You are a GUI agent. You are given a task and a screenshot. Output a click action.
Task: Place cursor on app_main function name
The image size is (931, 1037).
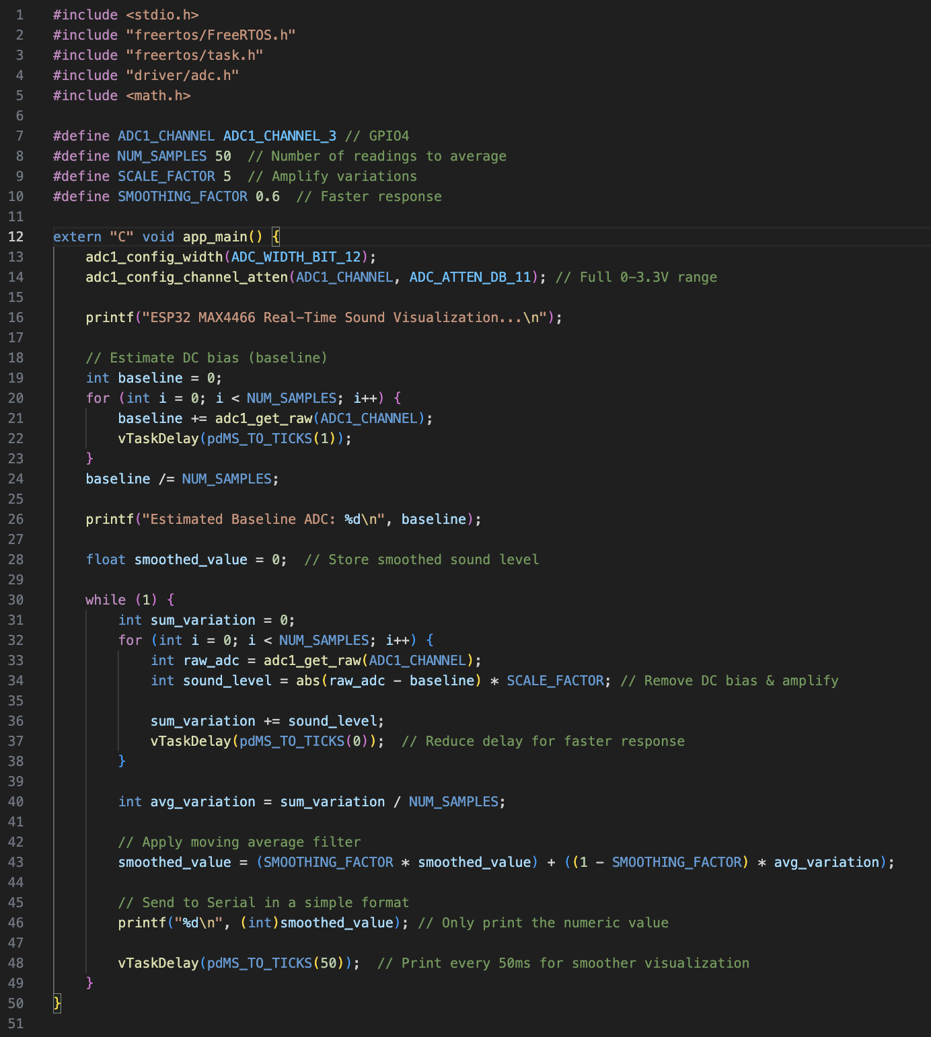pos(215,237)
